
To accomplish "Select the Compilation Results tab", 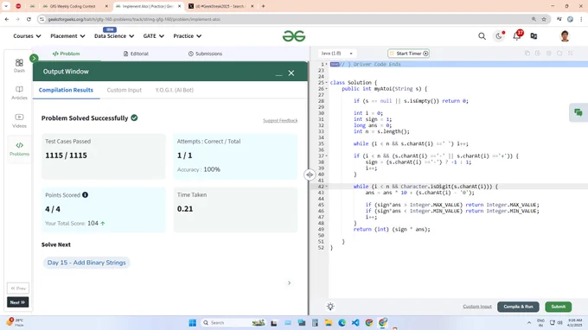I will pos(66,90).
